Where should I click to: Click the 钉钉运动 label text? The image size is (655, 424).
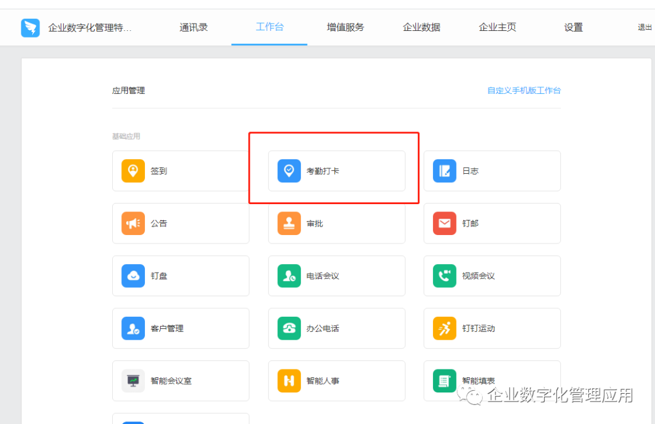479,329
